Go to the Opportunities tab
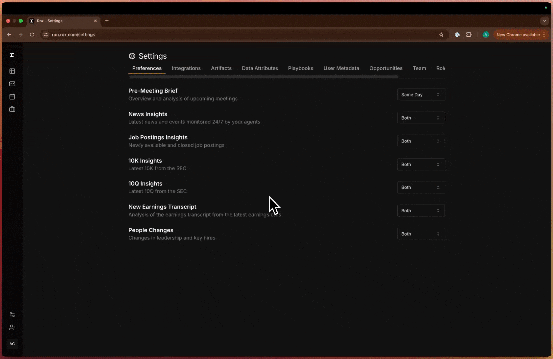 pyautogui.click(x=386, y=68)
